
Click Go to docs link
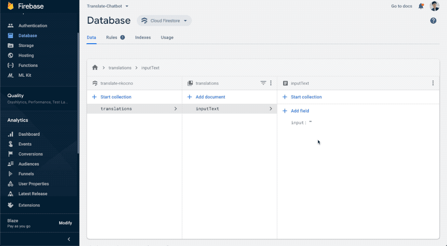click(x=401, y=6)
